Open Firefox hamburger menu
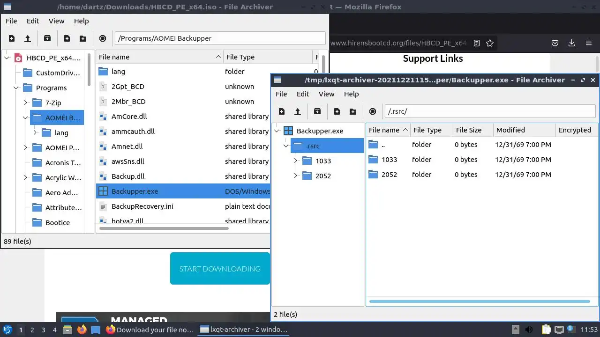 (589, 43)
